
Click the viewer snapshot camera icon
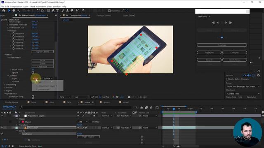point(129,97)
